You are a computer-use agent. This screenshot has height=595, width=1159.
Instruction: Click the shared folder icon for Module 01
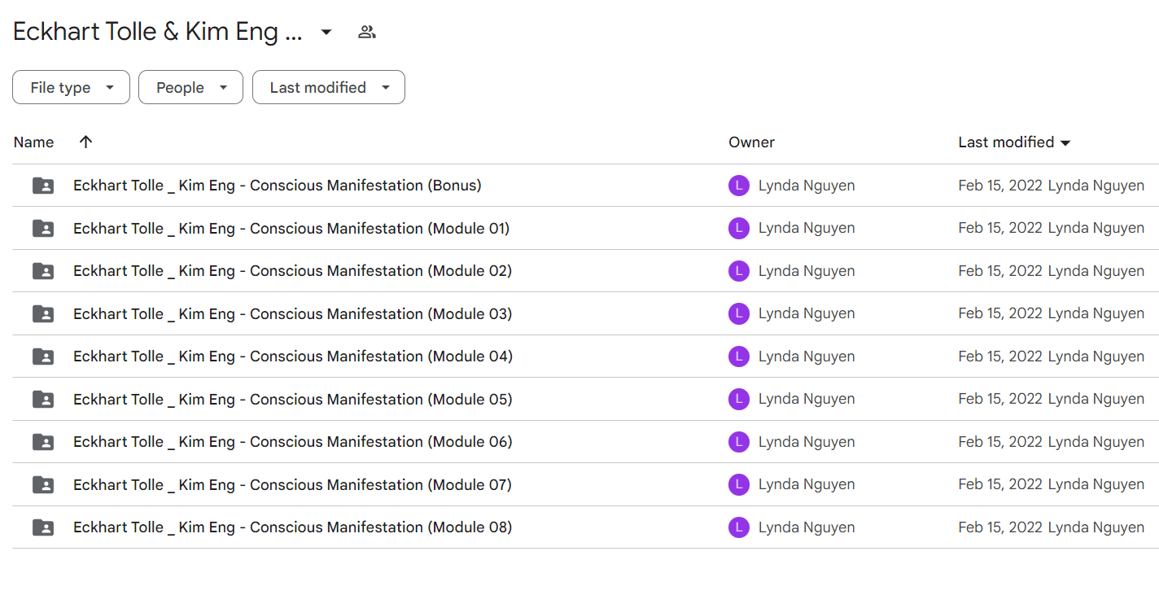43,229
